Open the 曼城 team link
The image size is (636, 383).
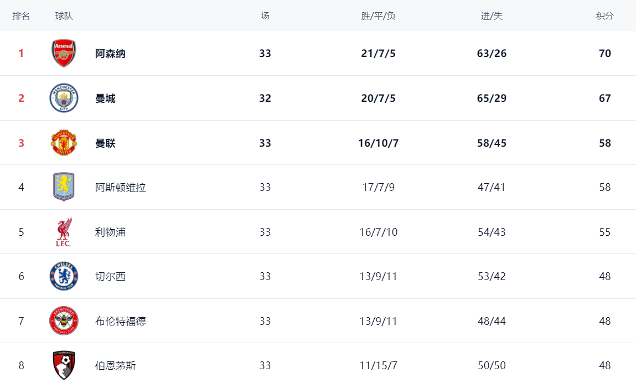tap(105, 99)
